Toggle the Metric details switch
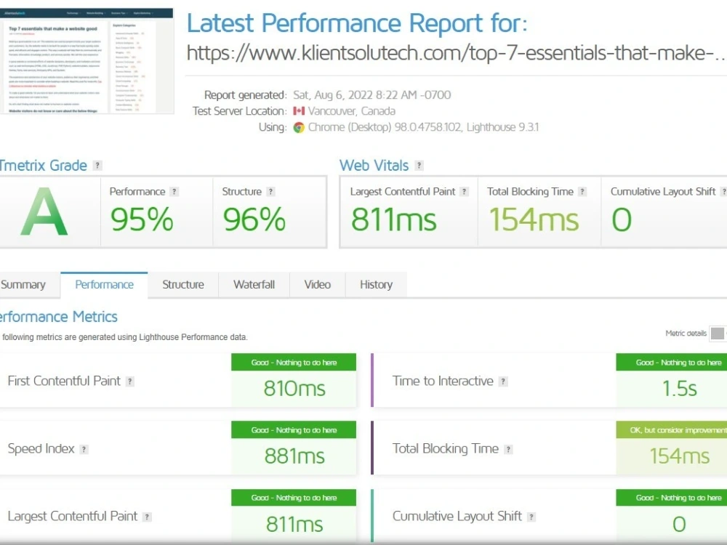Screen dimensions: 727x545 (718, 333)
